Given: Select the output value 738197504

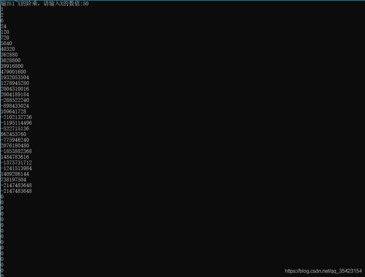Looking at the screenshot, I should [13, 180].
